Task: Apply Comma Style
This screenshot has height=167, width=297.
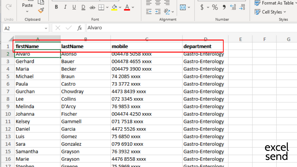Action: click(x=224, y=7)
